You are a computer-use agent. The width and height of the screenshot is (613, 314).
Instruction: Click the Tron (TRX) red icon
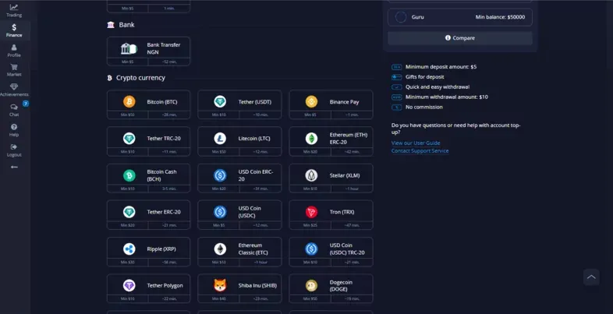(x=312, y=212)
